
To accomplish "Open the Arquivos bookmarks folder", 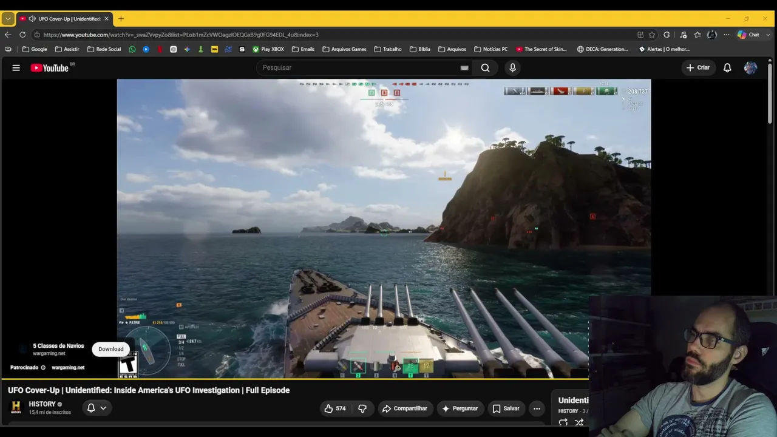I will pos(452,49).
